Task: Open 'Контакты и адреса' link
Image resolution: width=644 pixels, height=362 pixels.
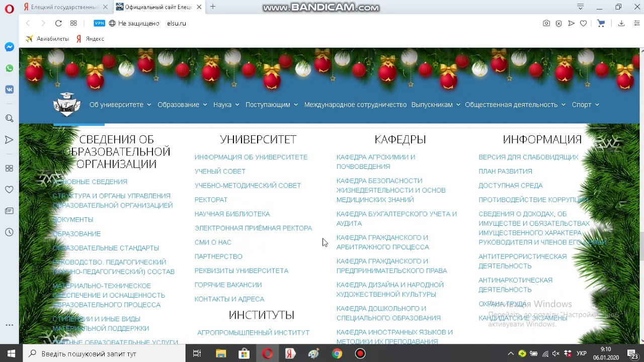Action: [x=229, y=299]
